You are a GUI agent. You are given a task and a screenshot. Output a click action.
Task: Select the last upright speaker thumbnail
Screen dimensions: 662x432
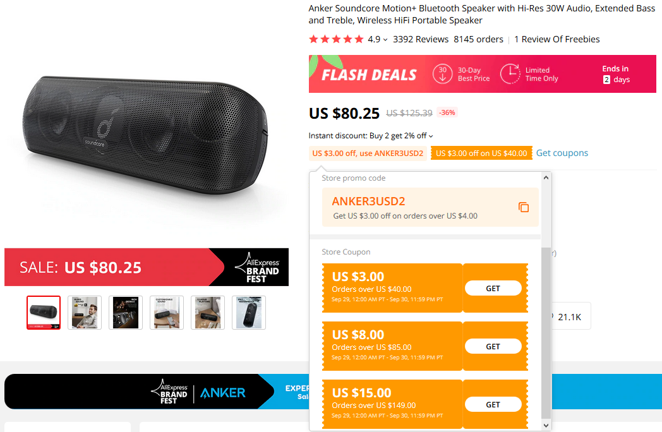pos(249,313)
